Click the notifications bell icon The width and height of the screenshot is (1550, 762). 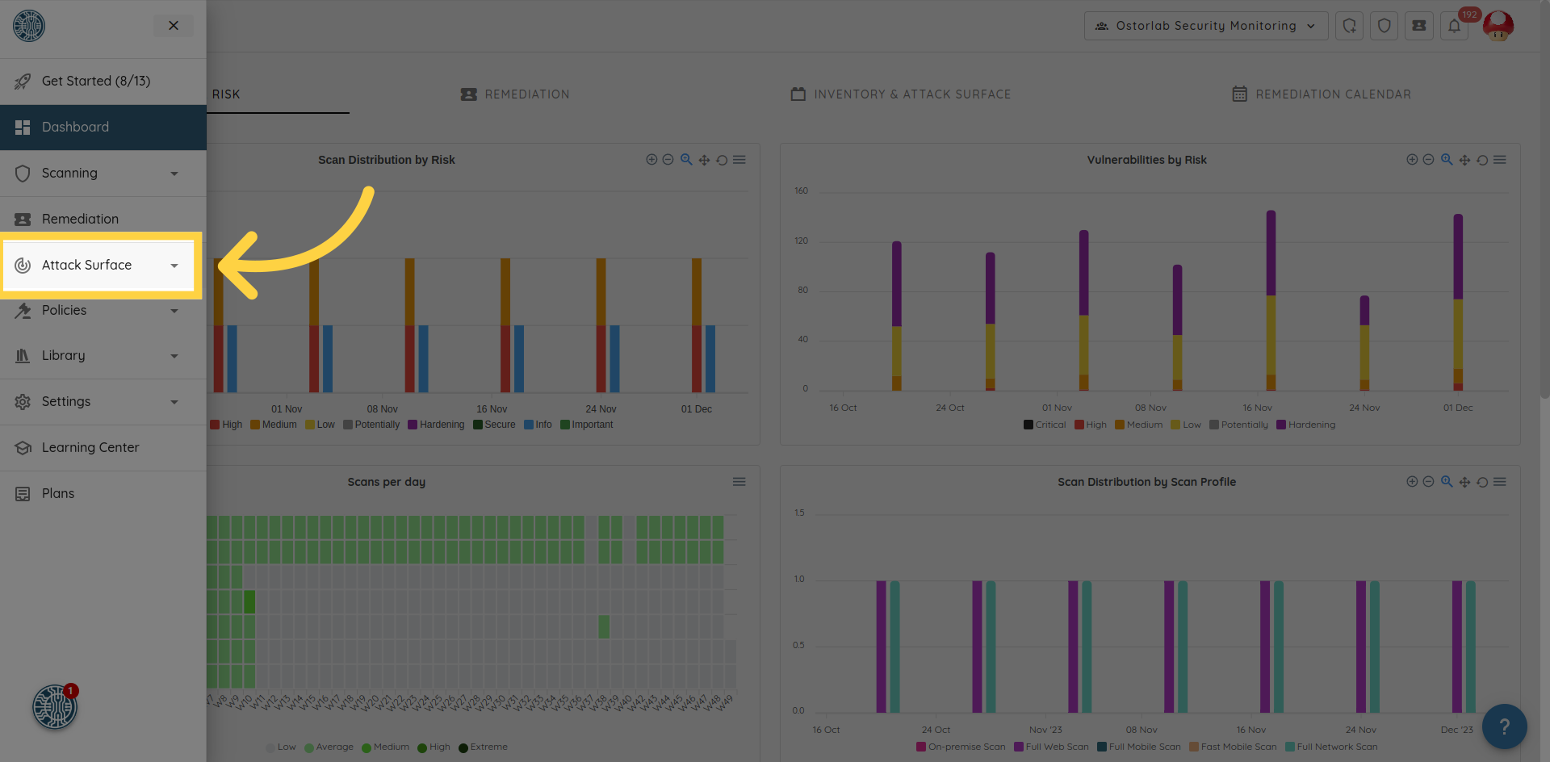pyautogui.click(x=1454, y=26)
